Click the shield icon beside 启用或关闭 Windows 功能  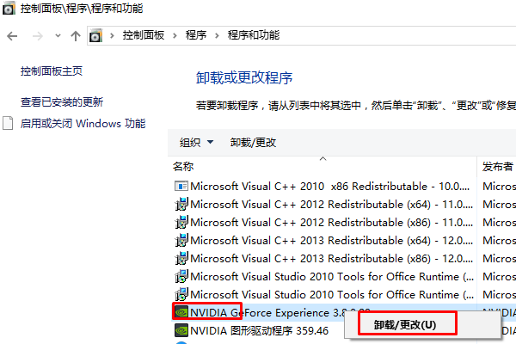tap(8, 123)
